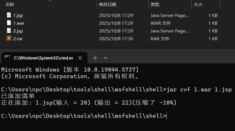
Task: Switch to the C:\Windows\System32\cmd.exe tab
Action: [x=43, y=58]
